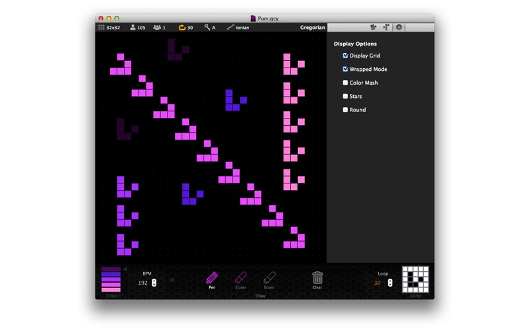Viewport: 530px width, 331px height.
Task: Disable the Wrapped Mode checkbox
Action: click(345, 69)
